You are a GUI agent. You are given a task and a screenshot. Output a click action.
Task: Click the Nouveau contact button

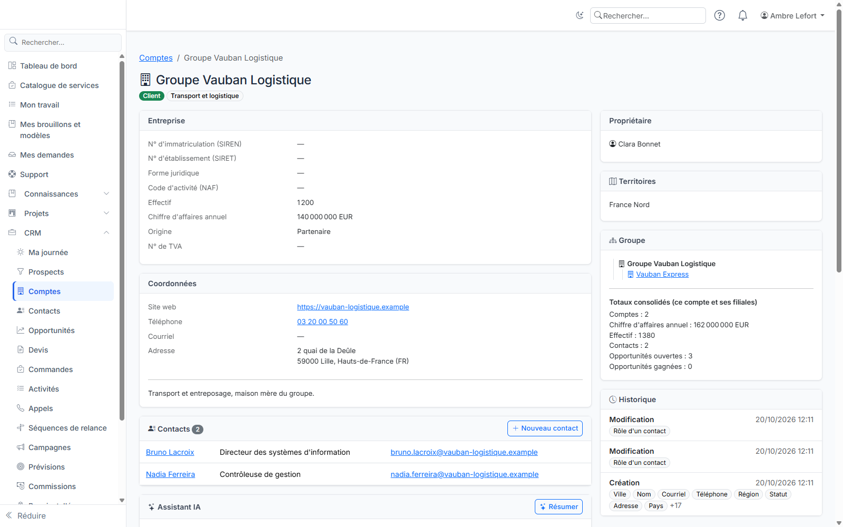click(545, 428)
